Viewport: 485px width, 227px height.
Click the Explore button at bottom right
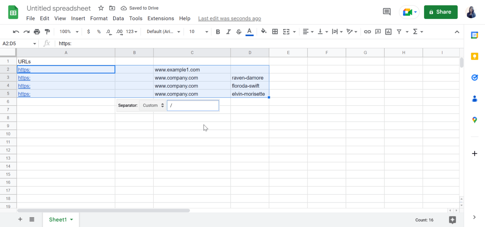pos(452,220)
